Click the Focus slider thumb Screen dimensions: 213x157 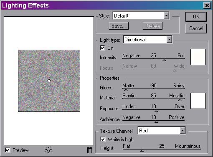click(175, 70)
